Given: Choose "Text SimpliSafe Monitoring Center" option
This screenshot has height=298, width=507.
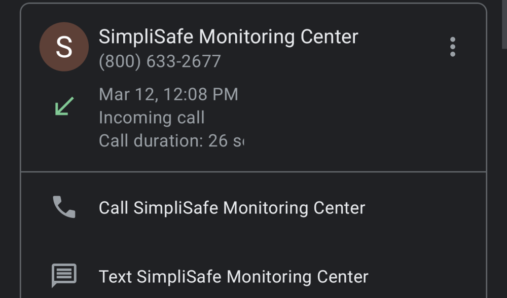Looking at the screenshot, I should click(x=233, y=277).
